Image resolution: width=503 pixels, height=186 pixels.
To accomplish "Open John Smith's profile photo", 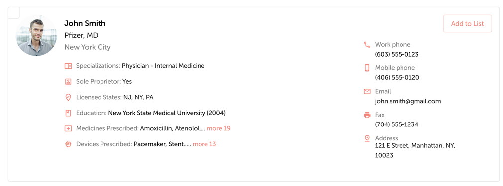I will point(36,35).
